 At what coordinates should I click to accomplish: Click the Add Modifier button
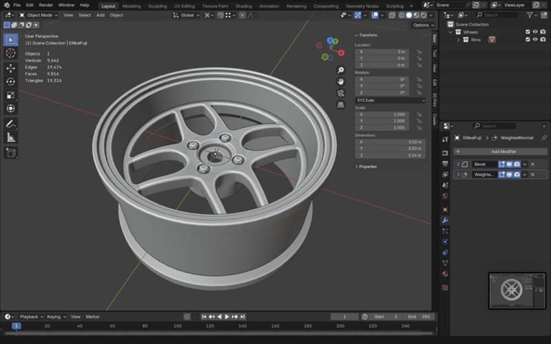(x=503, y=151)
